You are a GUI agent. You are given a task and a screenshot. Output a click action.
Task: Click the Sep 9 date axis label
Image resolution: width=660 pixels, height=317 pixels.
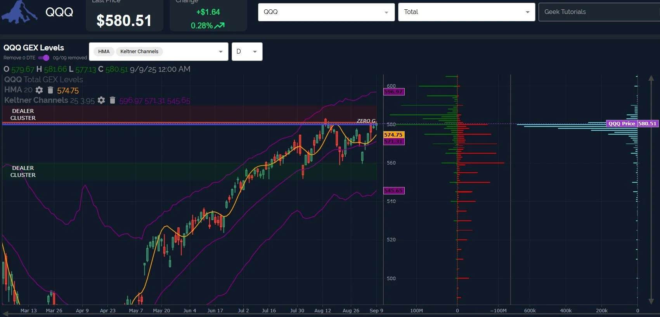pyautogui.click(x=376, y=310)
